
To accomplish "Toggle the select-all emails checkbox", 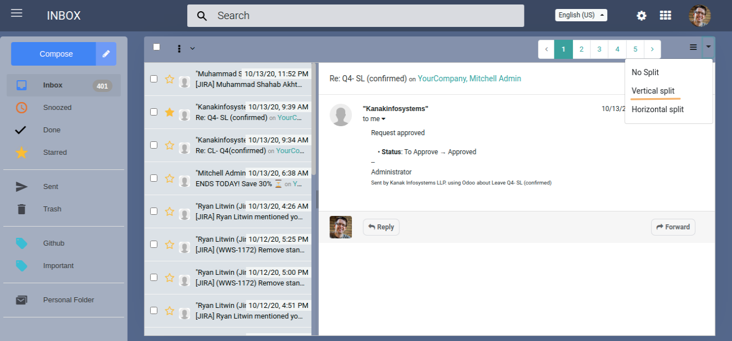I will 156,47.
